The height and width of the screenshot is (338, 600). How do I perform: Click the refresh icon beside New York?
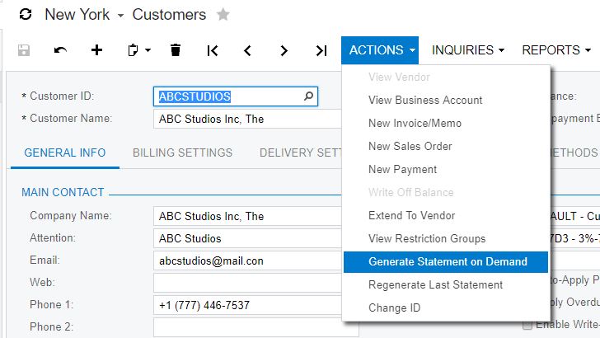26,15
